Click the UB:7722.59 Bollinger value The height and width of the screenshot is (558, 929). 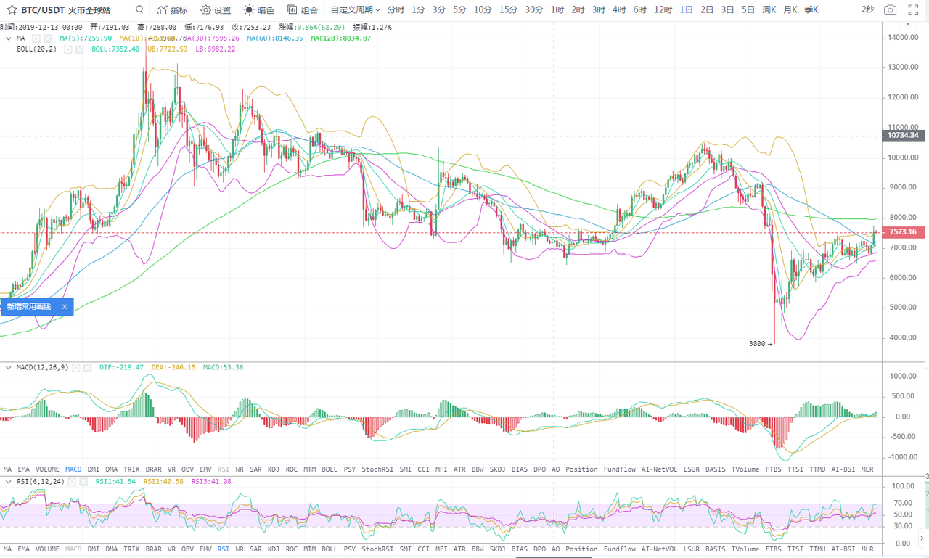(168, 49)
